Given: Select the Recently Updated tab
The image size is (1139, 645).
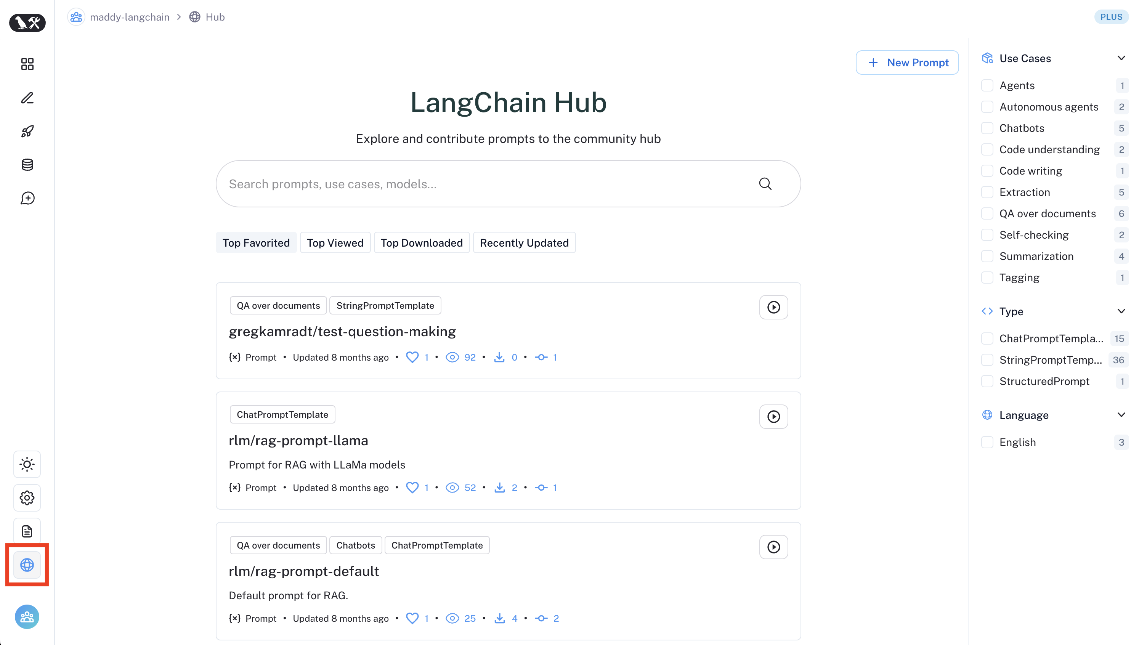Looking at the screenshot, I should pos(524,243).
